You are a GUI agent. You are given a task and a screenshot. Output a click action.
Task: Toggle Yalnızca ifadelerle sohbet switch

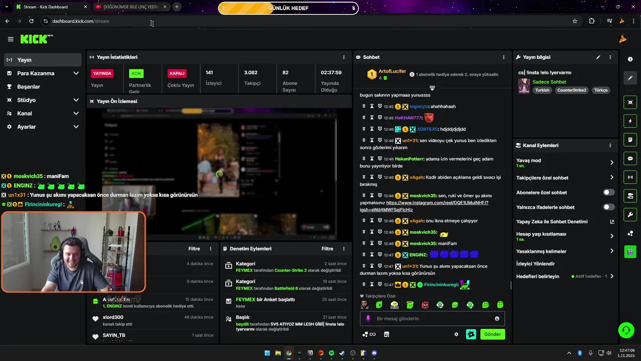click(609, 207)
